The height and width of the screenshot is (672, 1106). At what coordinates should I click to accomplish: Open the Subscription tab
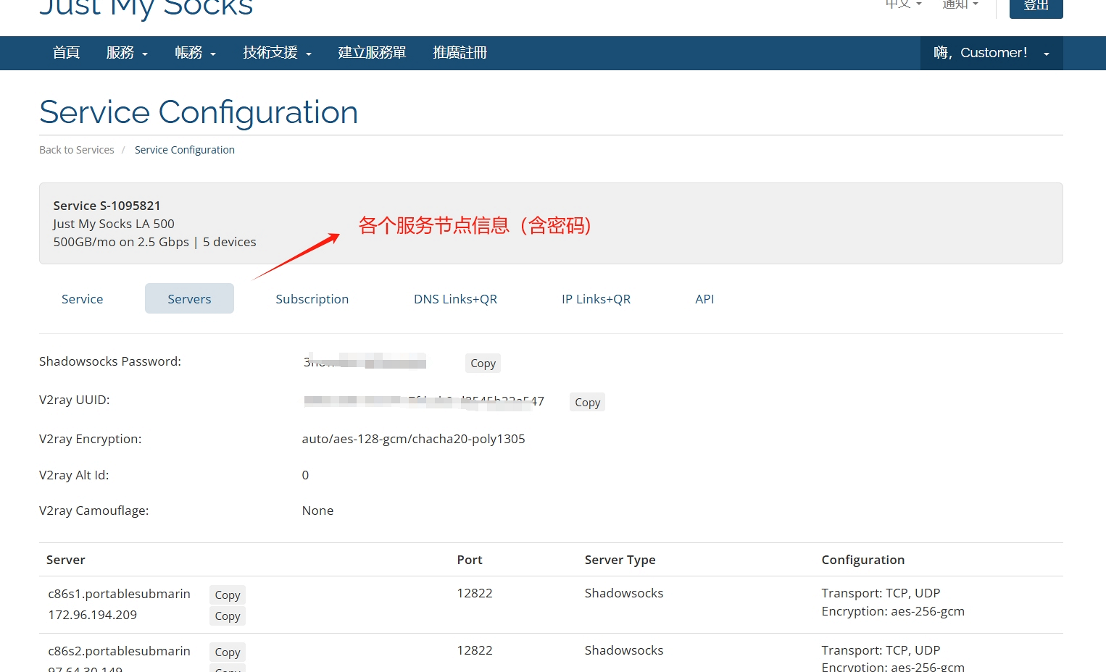312,299
